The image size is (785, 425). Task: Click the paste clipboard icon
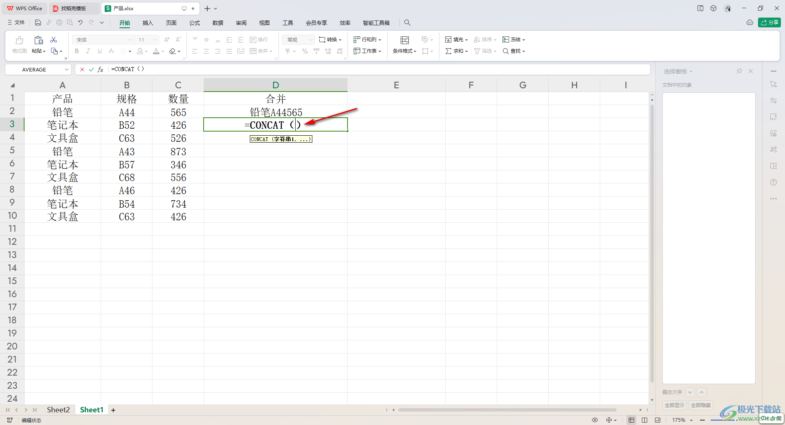38,40
